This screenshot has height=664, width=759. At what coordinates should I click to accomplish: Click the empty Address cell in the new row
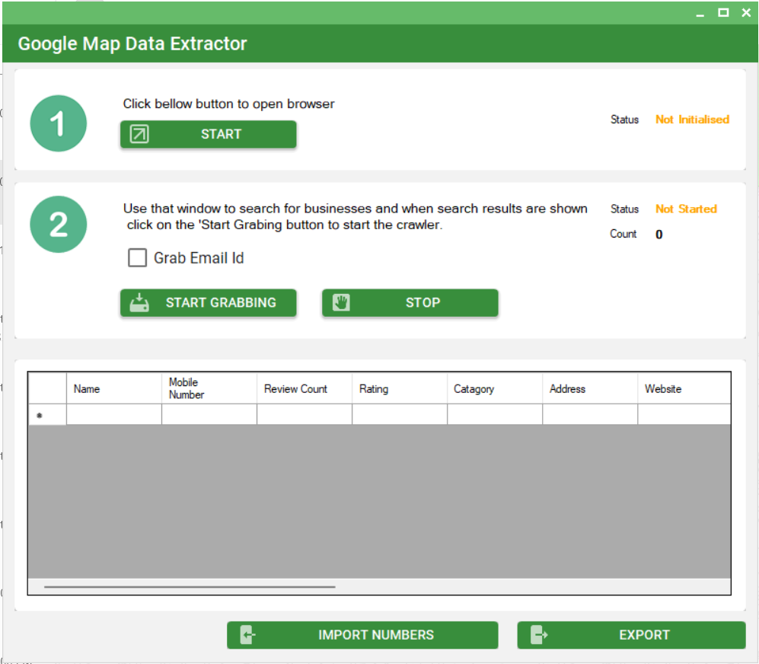click(590, 414)
